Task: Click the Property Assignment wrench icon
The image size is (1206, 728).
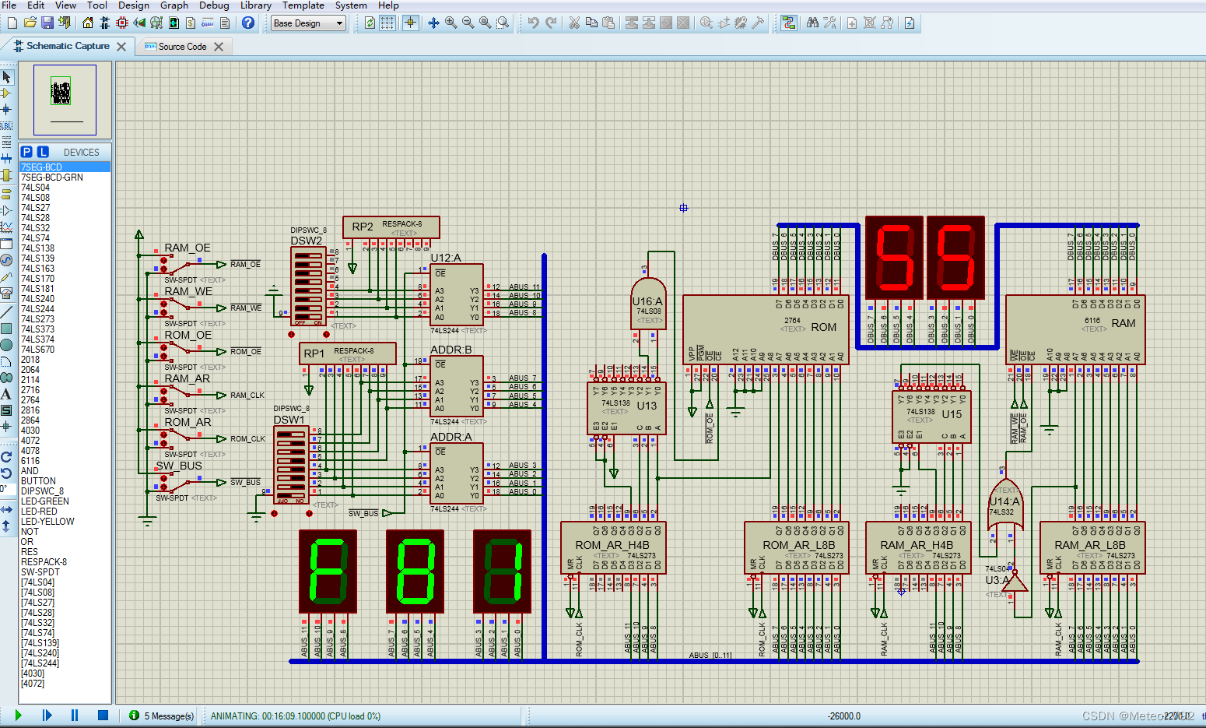Action: click(x=829, y=23)
